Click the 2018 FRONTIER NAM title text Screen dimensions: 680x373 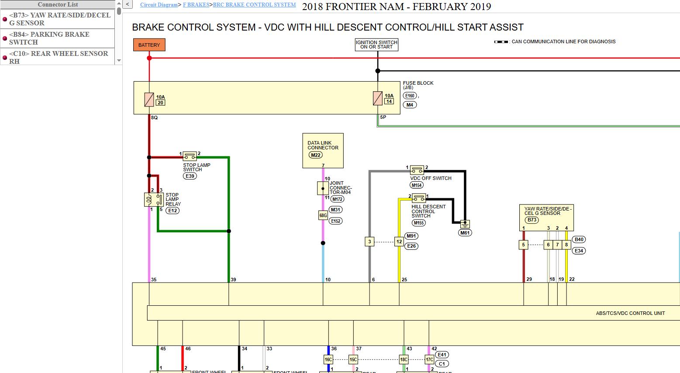pos(397,7)
